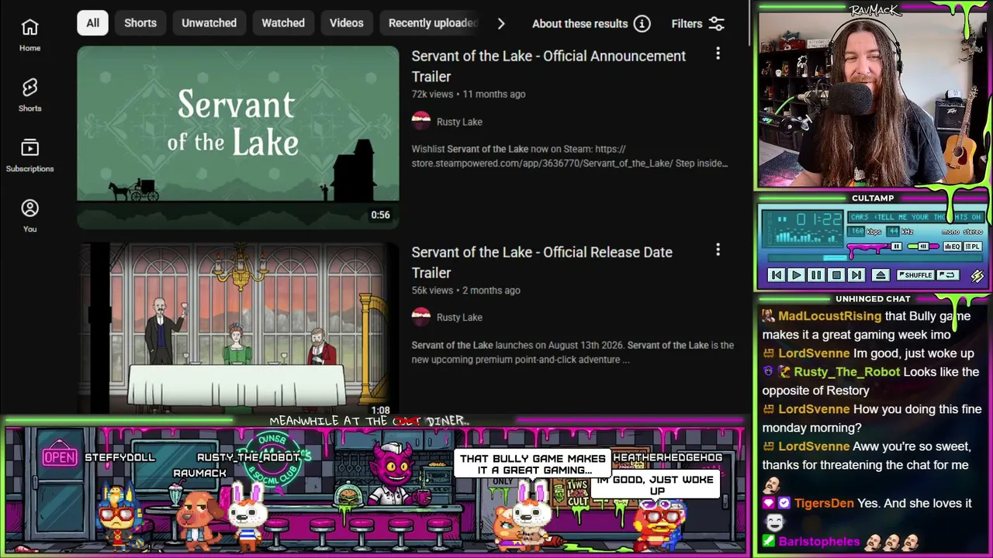The width and height of the screenshot is (993, 558).
Task: Pause playback in CultAmp
Action: [x=816, y=275]
